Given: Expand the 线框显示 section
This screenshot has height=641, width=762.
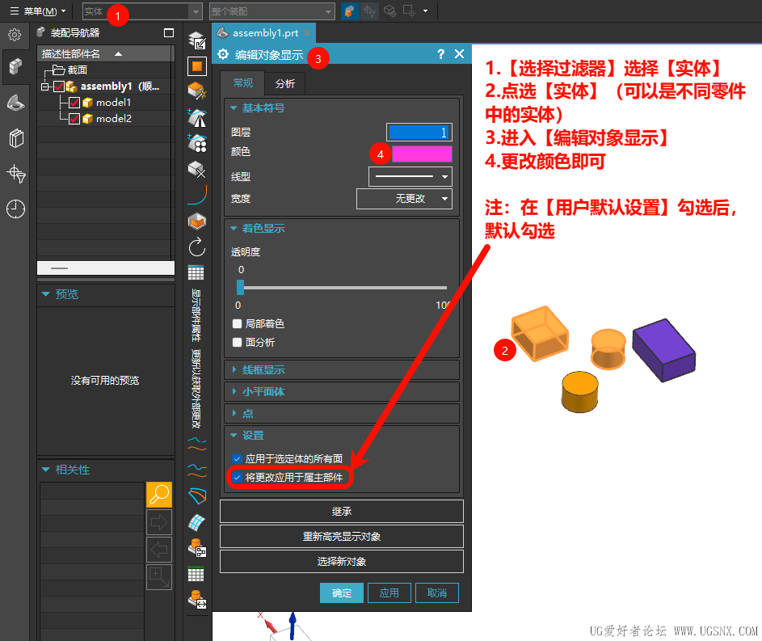Looking at the screenshot, I should tap(234, 370).
